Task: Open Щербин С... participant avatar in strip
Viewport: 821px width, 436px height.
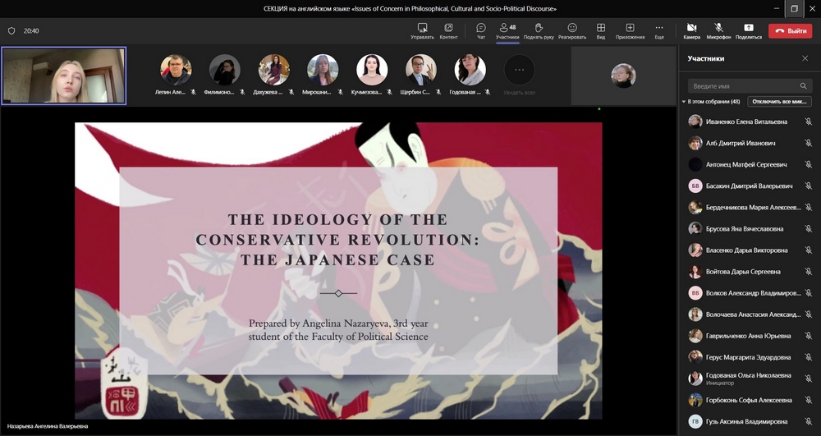Action: [x=421, y=70]
